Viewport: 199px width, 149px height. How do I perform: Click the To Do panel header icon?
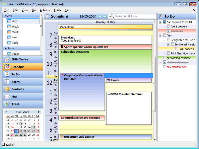click(x=161, y=16)
